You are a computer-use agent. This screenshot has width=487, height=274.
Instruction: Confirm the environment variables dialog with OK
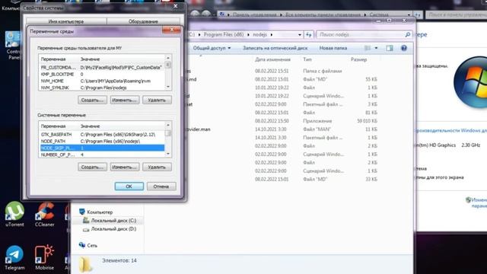pos(129,186)
